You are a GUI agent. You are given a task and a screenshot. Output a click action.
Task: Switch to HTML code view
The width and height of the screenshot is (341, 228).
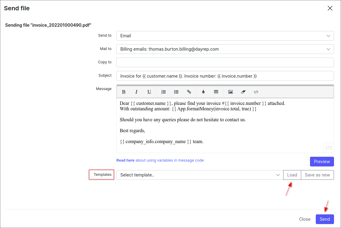(256, 92)
